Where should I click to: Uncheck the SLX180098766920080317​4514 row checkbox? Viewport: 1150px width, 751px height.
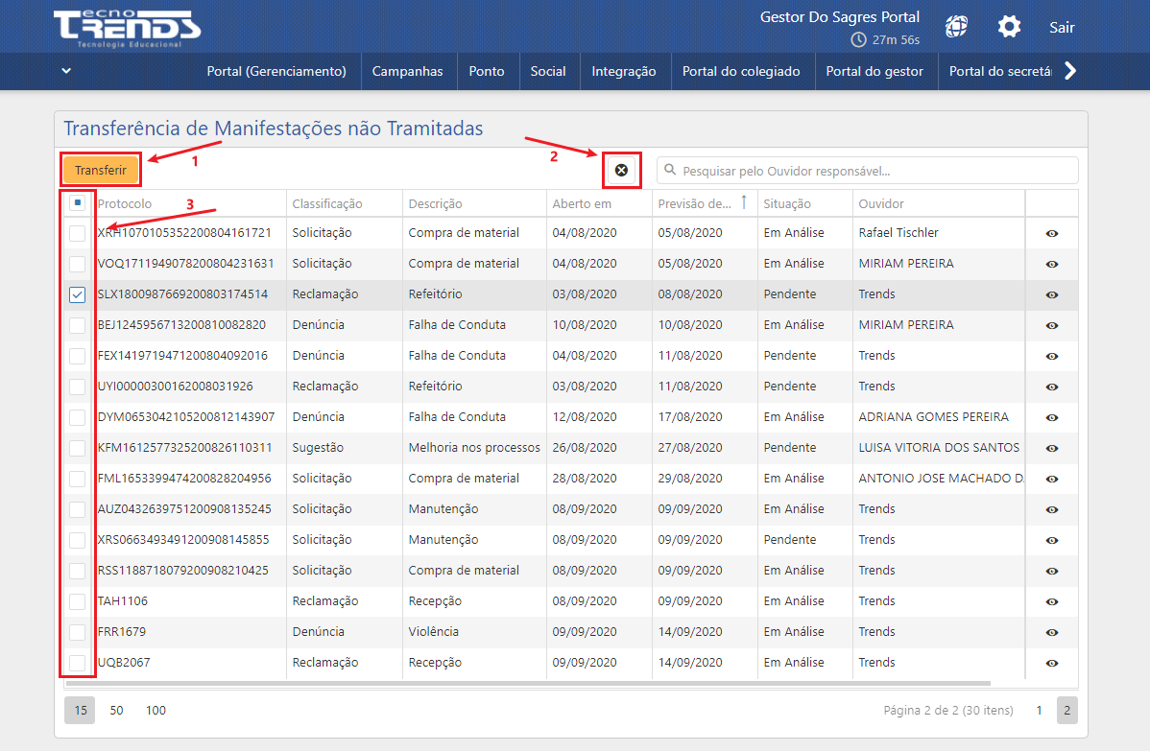78,294
